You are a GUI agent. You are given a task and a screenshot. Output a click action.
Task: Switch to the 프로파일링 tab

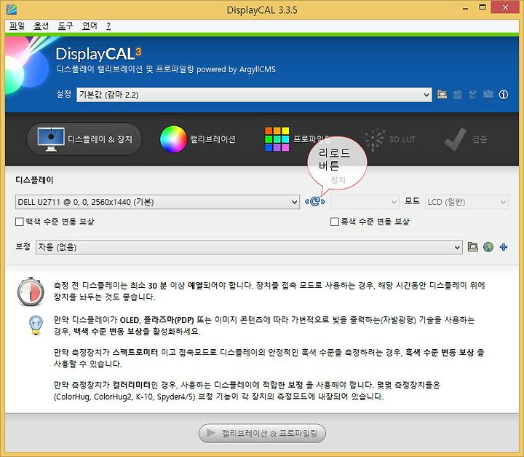point(298,139)
